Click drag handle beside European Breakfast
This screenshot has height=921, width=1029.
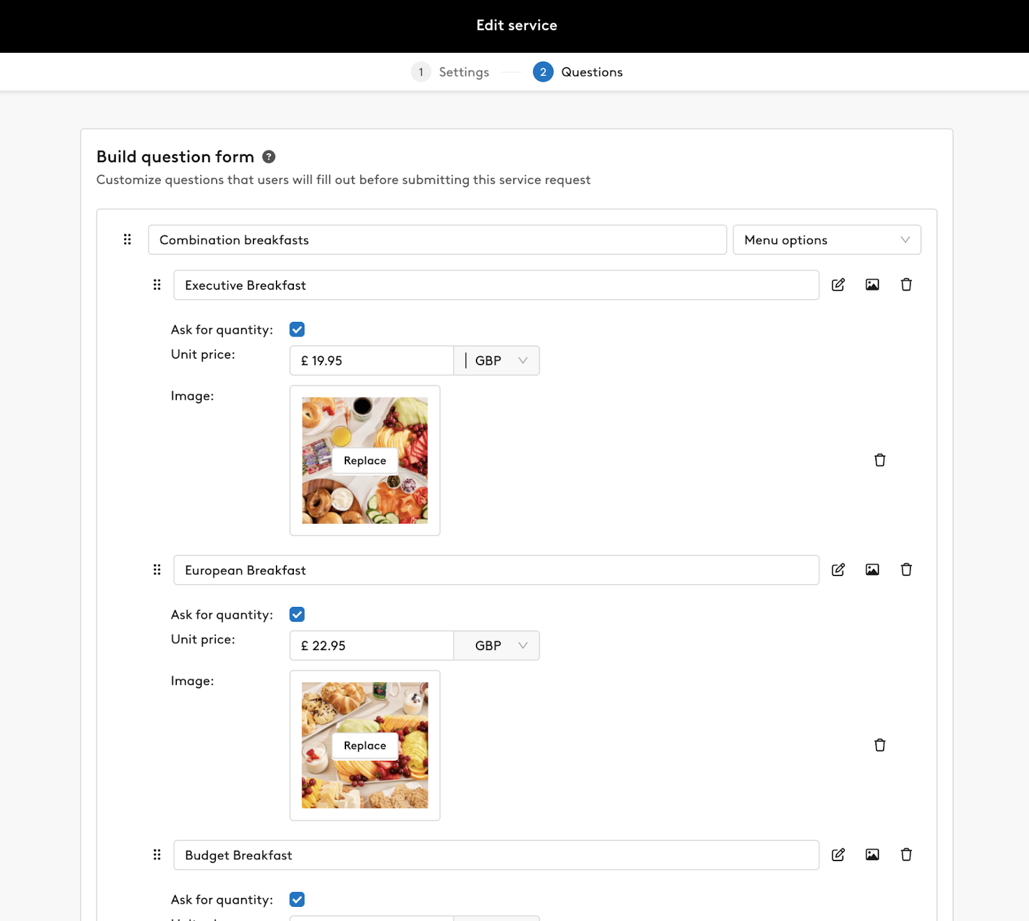(157, 570)
